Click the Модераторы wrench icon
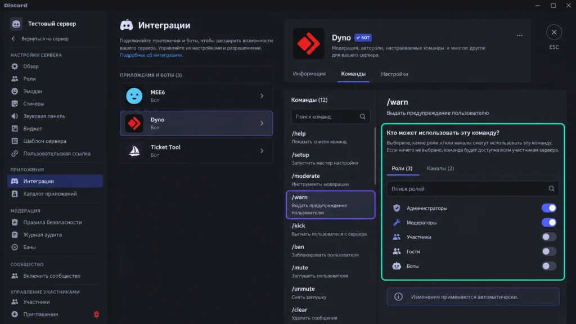Image resolution: width=576 pixels, height=324 pixels. pos(397,222)
